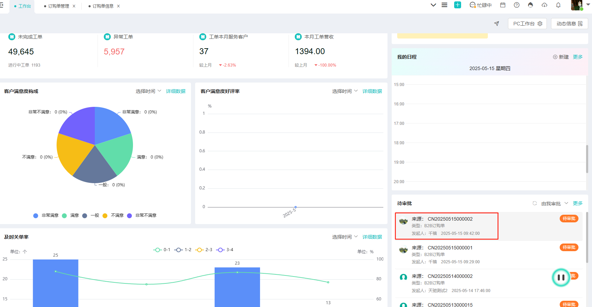Viewport: 592px width, 307px height.
Task: Click the customer service agent icon
Action: (x=531, y=5)
